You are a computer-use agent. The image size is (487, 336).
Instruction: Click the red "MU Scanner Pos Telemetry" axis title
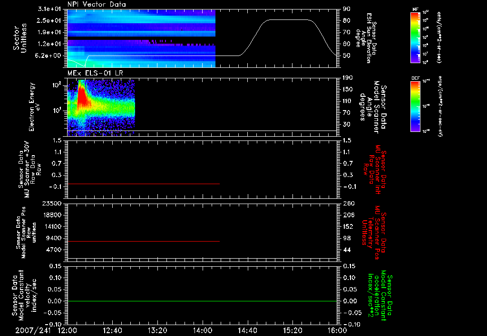(x=373, y=233)
